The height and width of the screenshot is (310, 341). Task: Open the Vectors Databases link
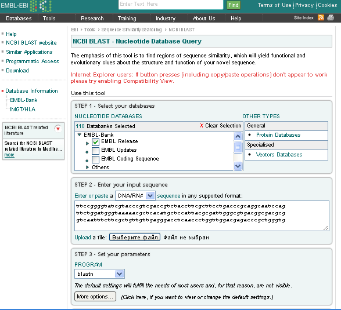[279, 155]
